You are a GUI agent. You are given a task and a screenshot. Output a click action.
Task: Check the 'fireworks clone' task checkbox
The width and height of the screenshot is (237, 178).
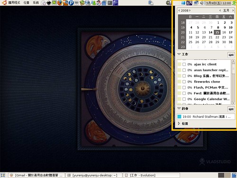click(x=184, y=82)
